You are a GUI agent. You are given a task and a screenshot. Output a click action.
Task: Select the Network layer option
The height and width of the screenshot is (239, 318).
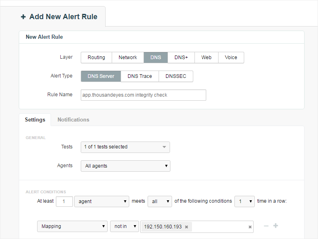pyautogui.click(x=128, y=58)
